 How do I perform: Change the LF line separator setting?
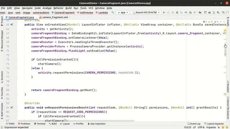point(194,127)
